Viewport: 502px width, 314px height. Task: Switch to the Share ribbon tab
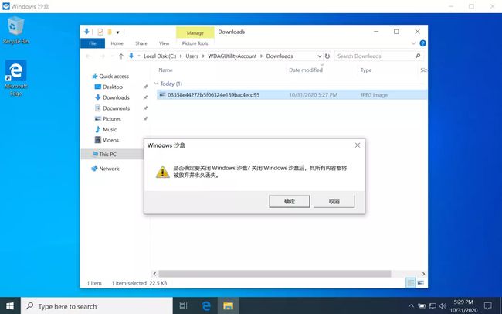coord(141,43)
